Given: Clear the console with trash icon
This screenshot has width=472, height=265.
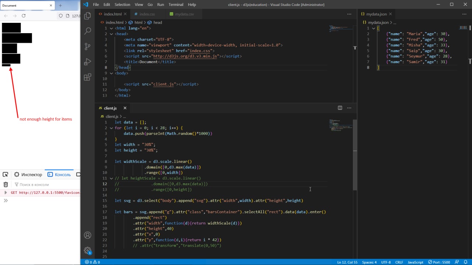Looking at the screenshot, I should (6, 184).
